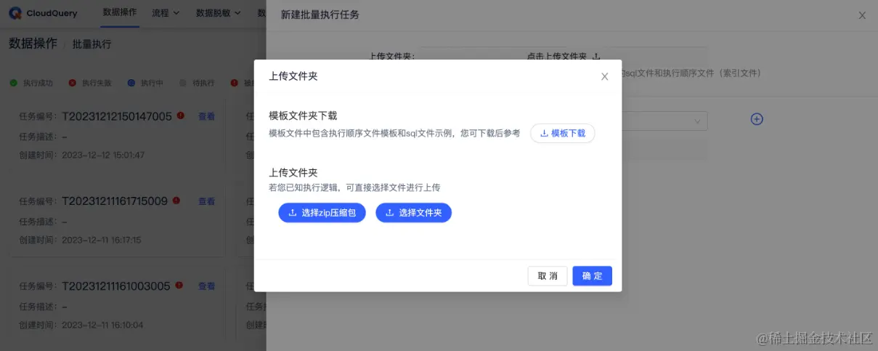Click the 模板文件夹下载 section heading

coord(303,116)
